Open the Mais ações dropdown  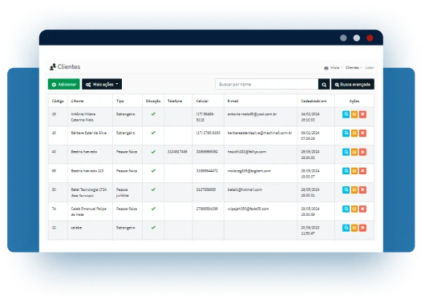click(x=102, y=84)
